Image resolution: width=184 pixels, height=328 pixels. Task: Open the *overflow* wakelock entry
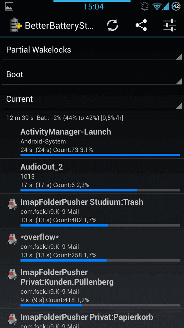92,246
